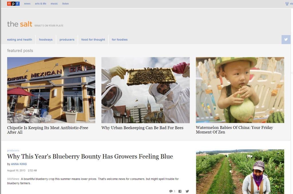Click the salt blog title logo
The width and height of the screenshot is (293, 194).
(x=20, y=24)
